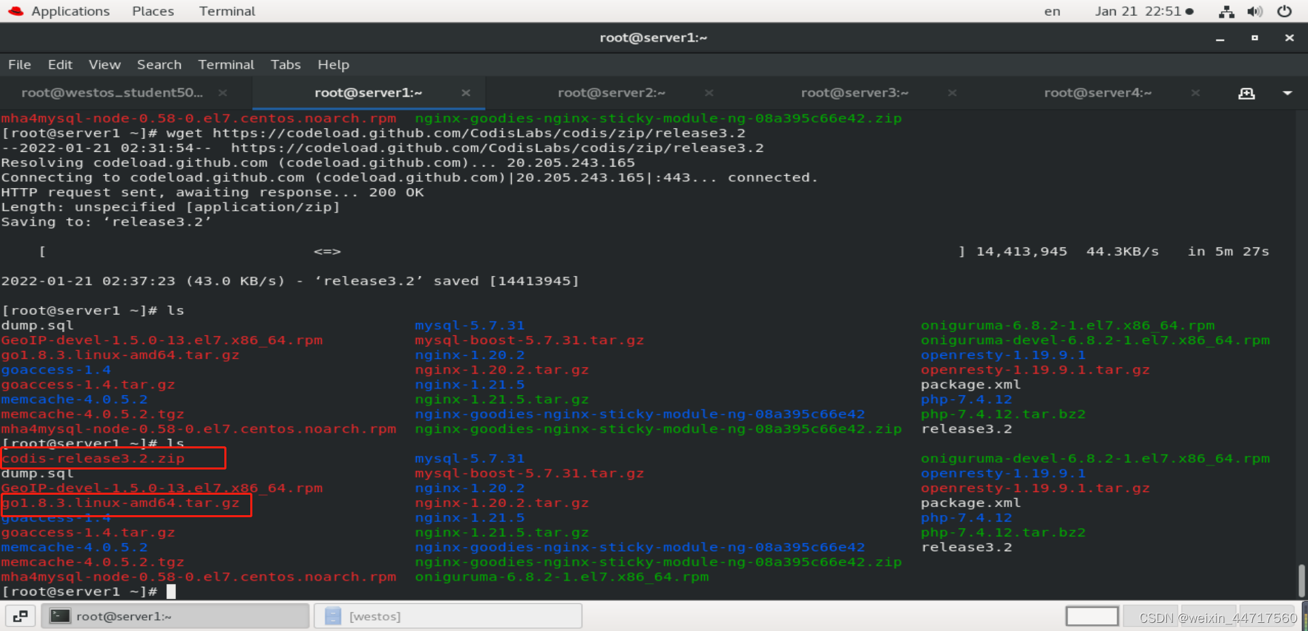
Task: Open the network status icon in top bar
Action: tap(1226, 12)
